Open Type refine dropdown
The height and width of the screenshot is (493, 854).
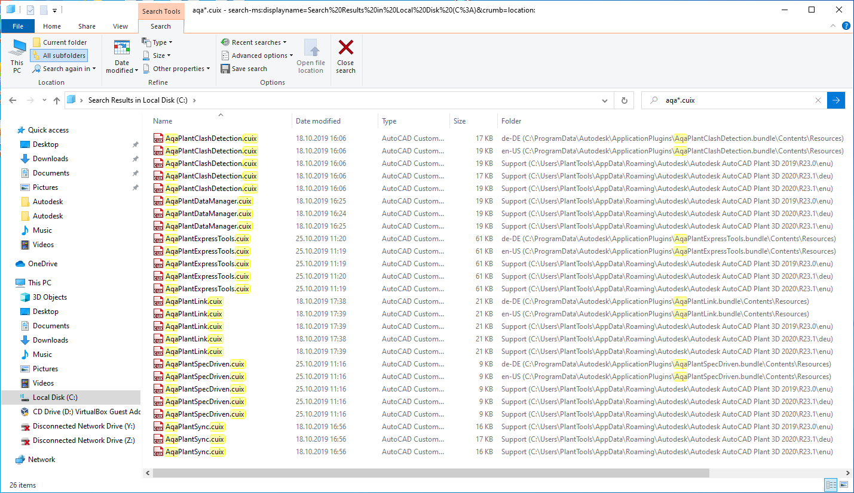[158, 42]
